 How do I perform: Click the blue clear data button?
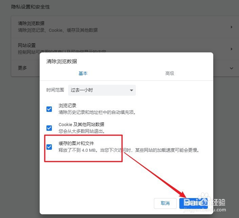coord(194,203)
